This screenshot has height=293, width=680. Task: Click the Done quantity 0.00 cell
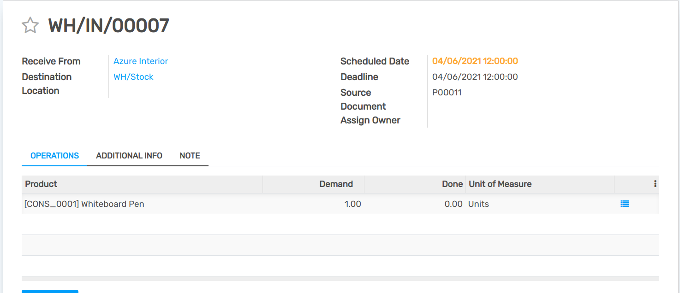(x=453, y=204)
